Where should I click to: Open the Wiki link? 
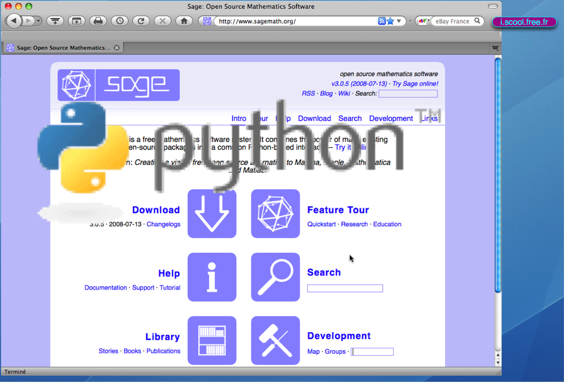pyautogui.click(x=344, y=94)
